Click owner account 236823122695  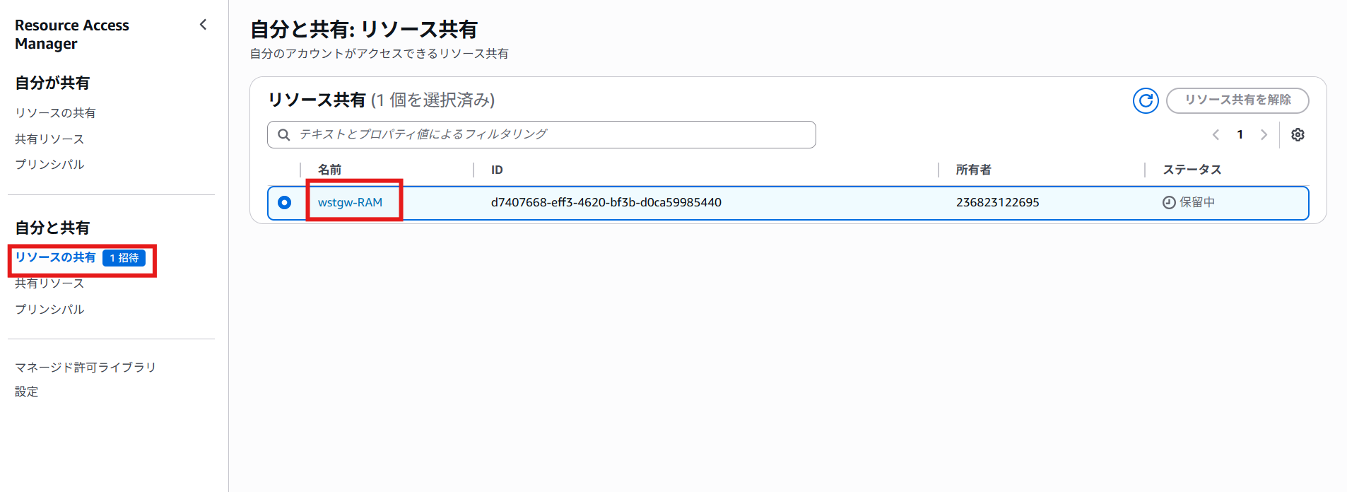tap(997, 202)
